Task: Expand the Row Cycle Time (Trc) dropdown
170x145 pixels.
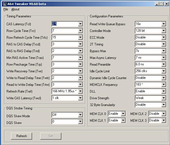Action: (80, 31)
